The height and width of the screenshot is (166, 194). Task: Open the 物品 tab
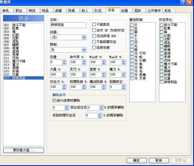tap(47, 11)
